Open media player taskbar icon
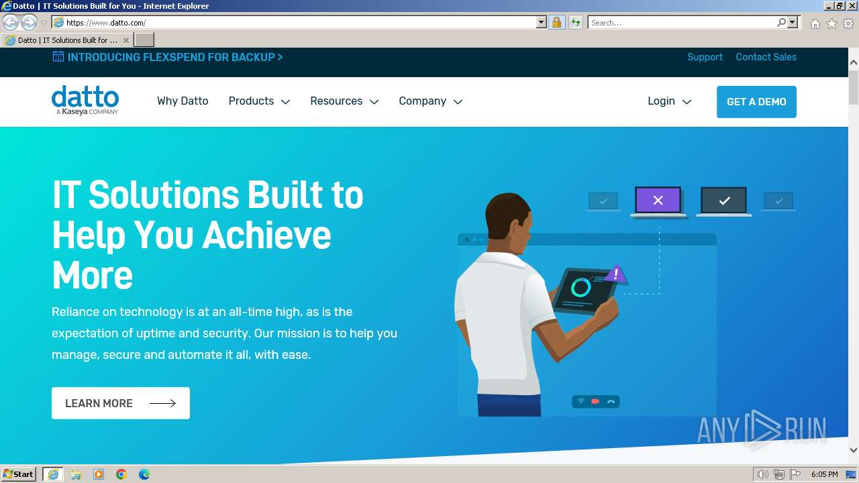Image resolution: width=859 pixels, height=483 pixels. point(99,474)
